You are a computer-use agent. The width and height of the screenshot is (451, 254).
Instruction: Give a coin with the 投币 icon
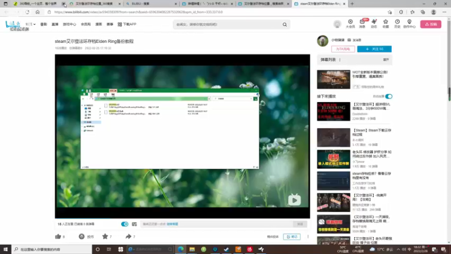[x=82, y=237]
